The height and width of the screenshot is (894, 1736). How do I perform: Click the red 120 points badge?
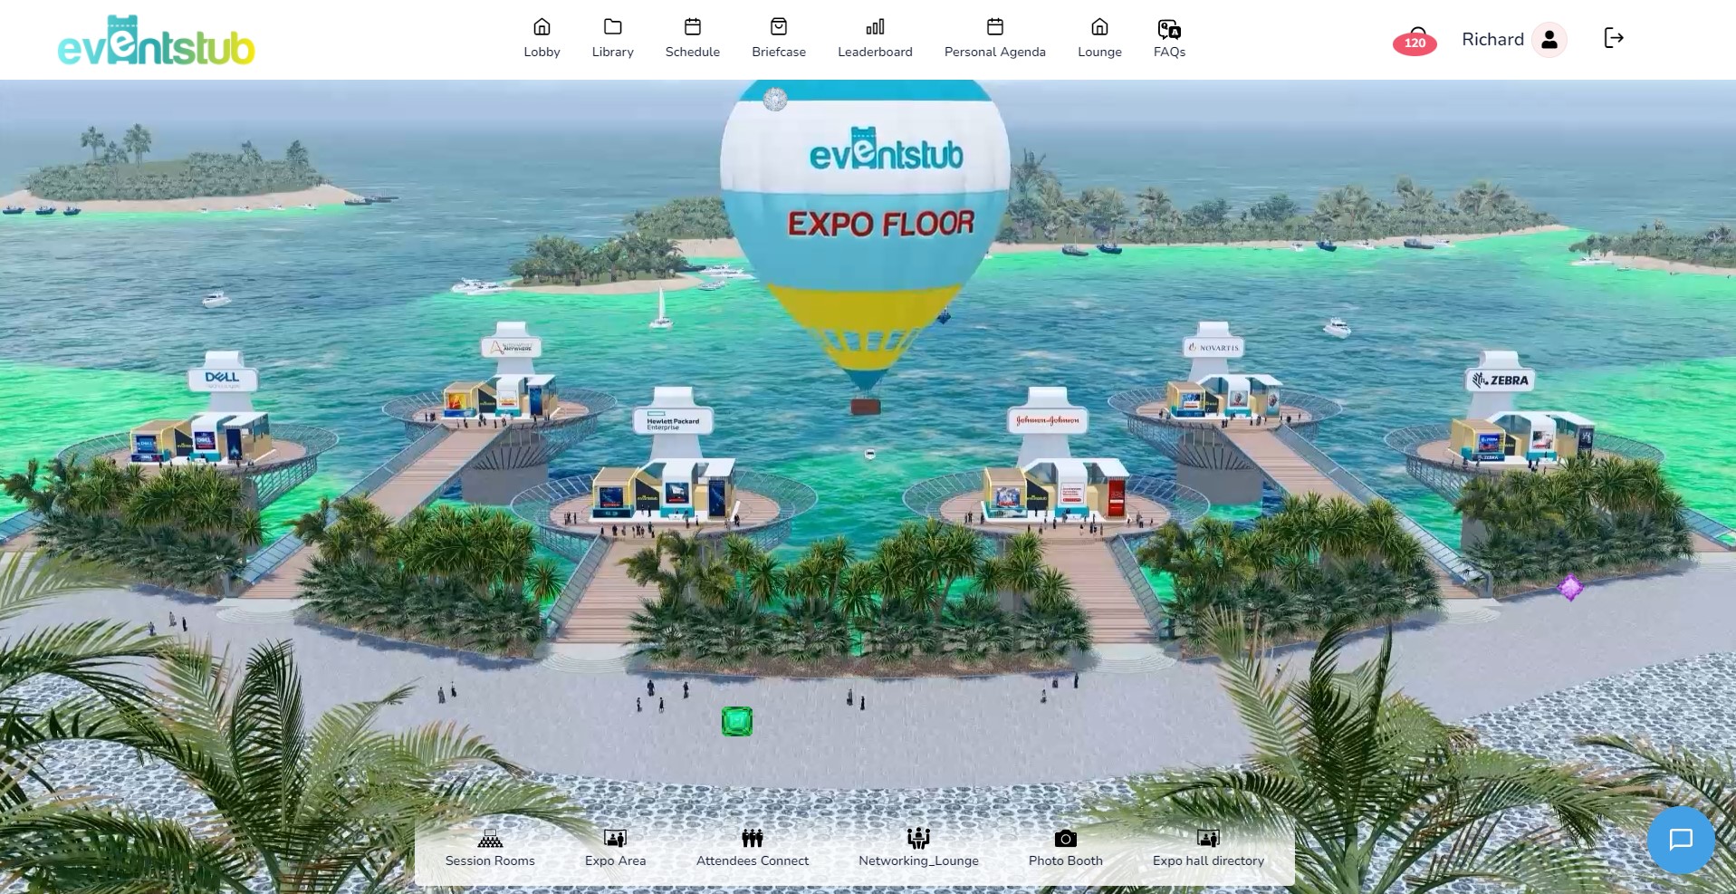pyautogui.click(x=1415, y=43)
